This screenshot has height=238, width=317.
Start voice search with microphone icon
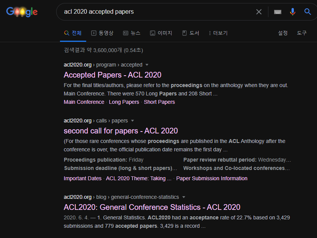tap(293, 12)
